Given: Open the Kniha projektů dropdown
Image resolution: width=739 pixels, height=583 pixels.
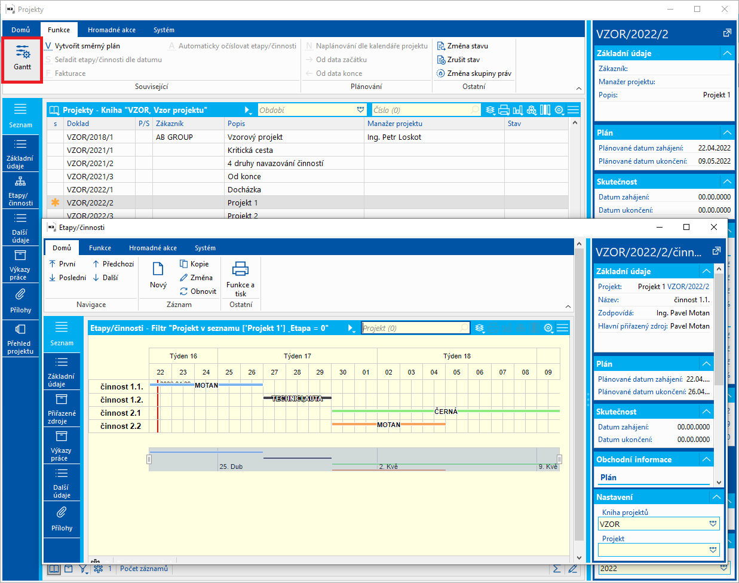Looking at the screenshot, I should click(713, 524).
